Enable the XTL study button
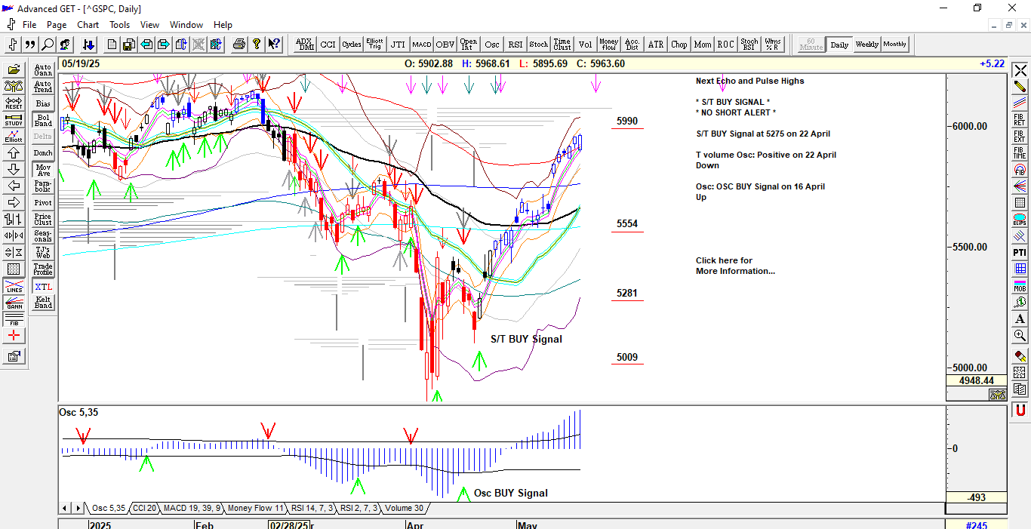This screenshot has width=1031, height=529. 43,287
